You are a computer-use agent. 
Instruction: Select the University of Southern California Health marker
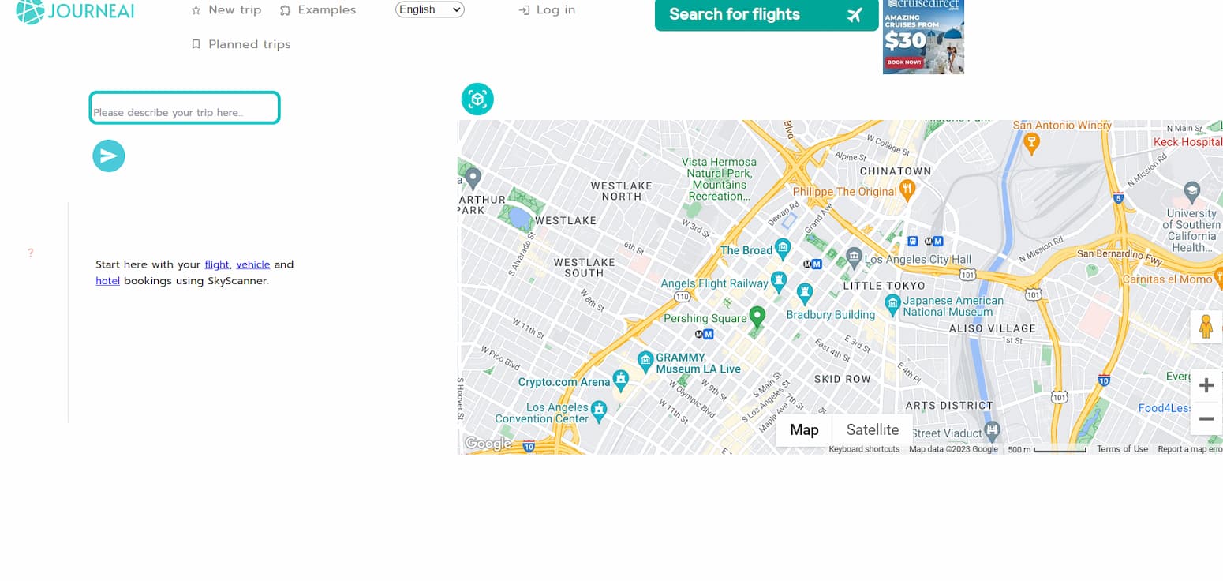pyautogui.click(x=1192, y=191)
